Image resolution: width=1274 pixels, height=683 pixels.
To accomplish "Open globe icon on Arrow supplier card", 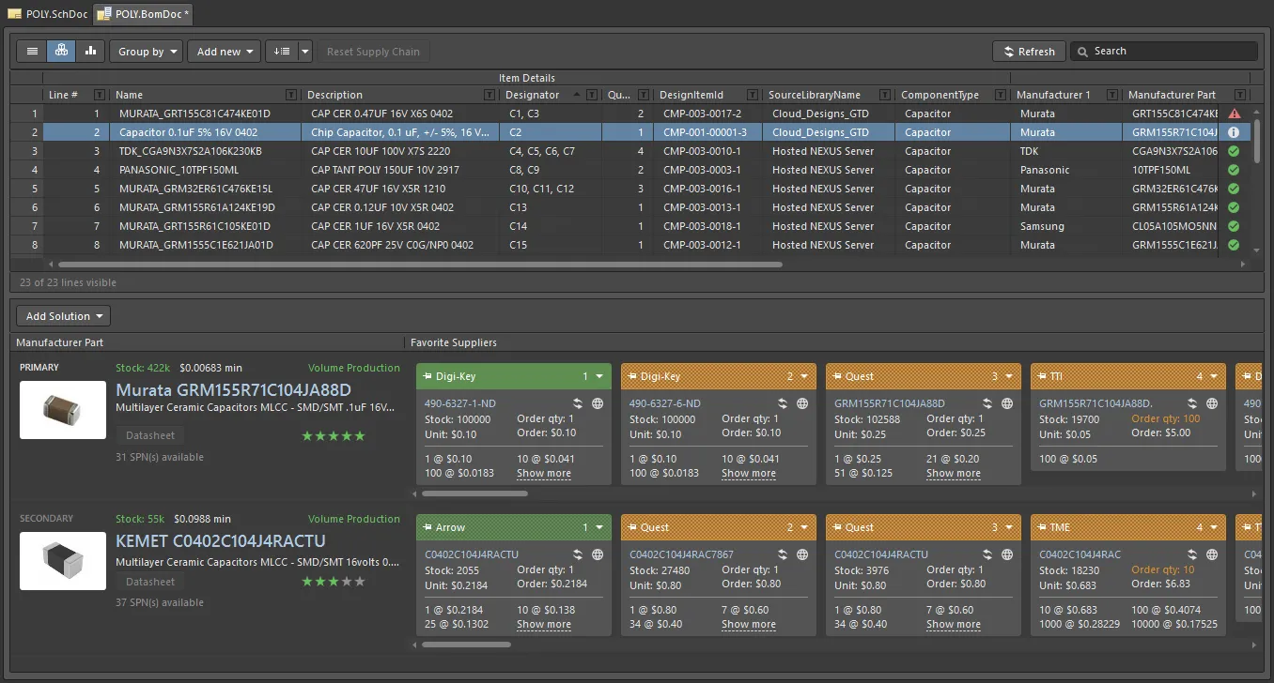I will (598, 554).
